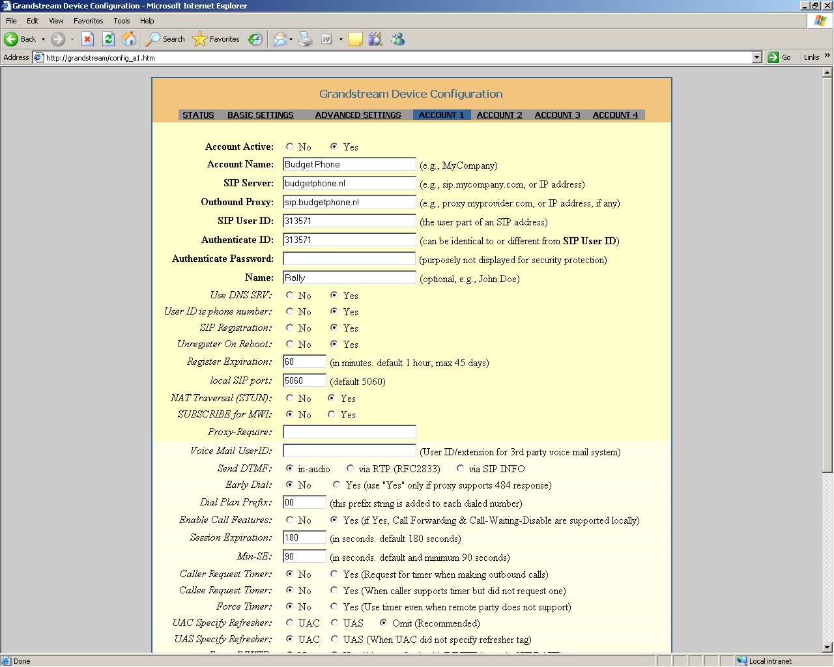Viewport: 834px width, 667px height.
Task: Open the View menu
Action: click(x=56, y=21)
